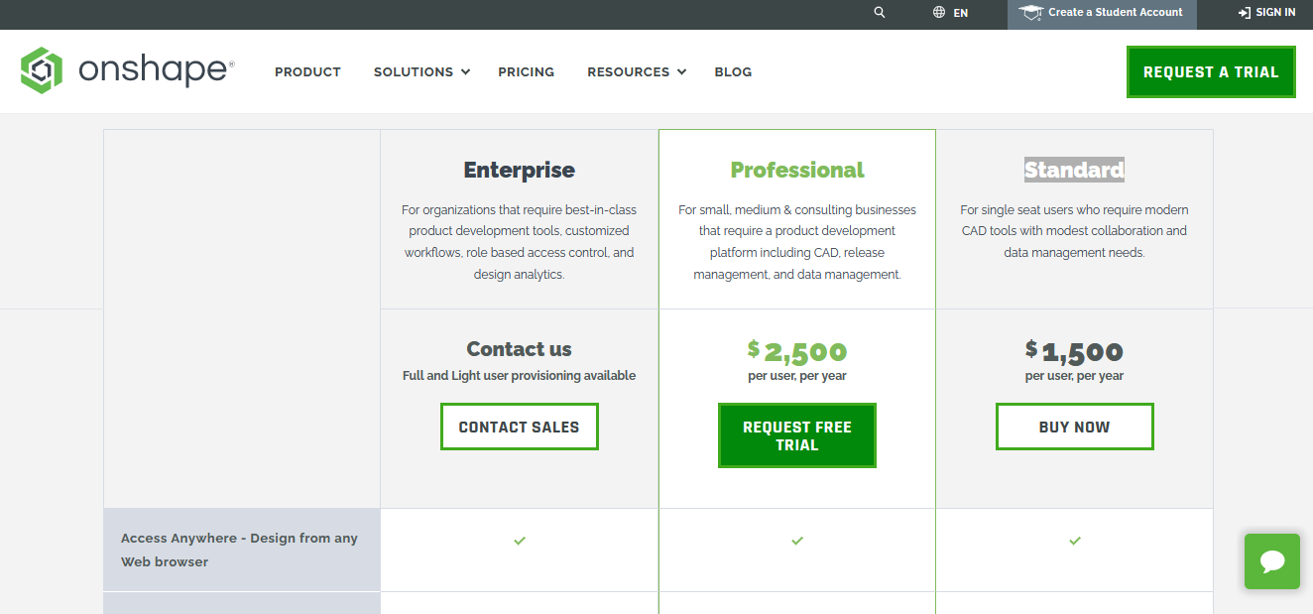The width and height of the screenshot is (1313, 614).
Task: Click the Contact us heading
Action: pos(520,349)
